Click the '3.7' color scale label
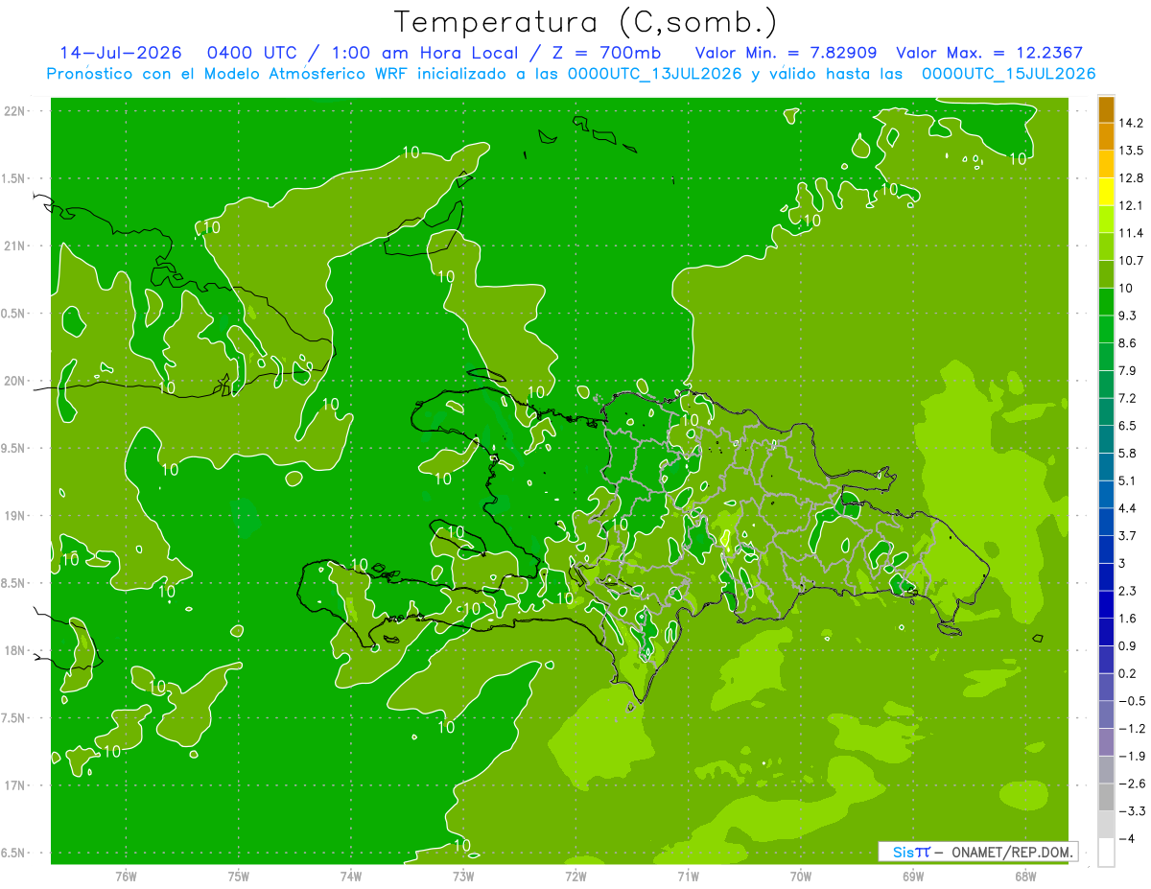 (1128, 535)
